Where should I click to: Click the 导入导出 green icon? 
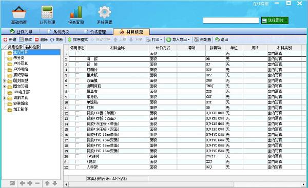click(168, 39)
